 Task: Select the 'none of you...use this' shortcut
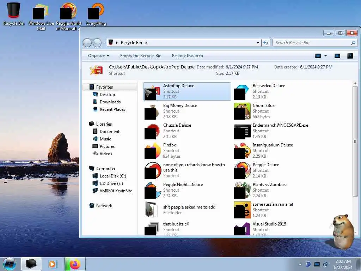187,170
